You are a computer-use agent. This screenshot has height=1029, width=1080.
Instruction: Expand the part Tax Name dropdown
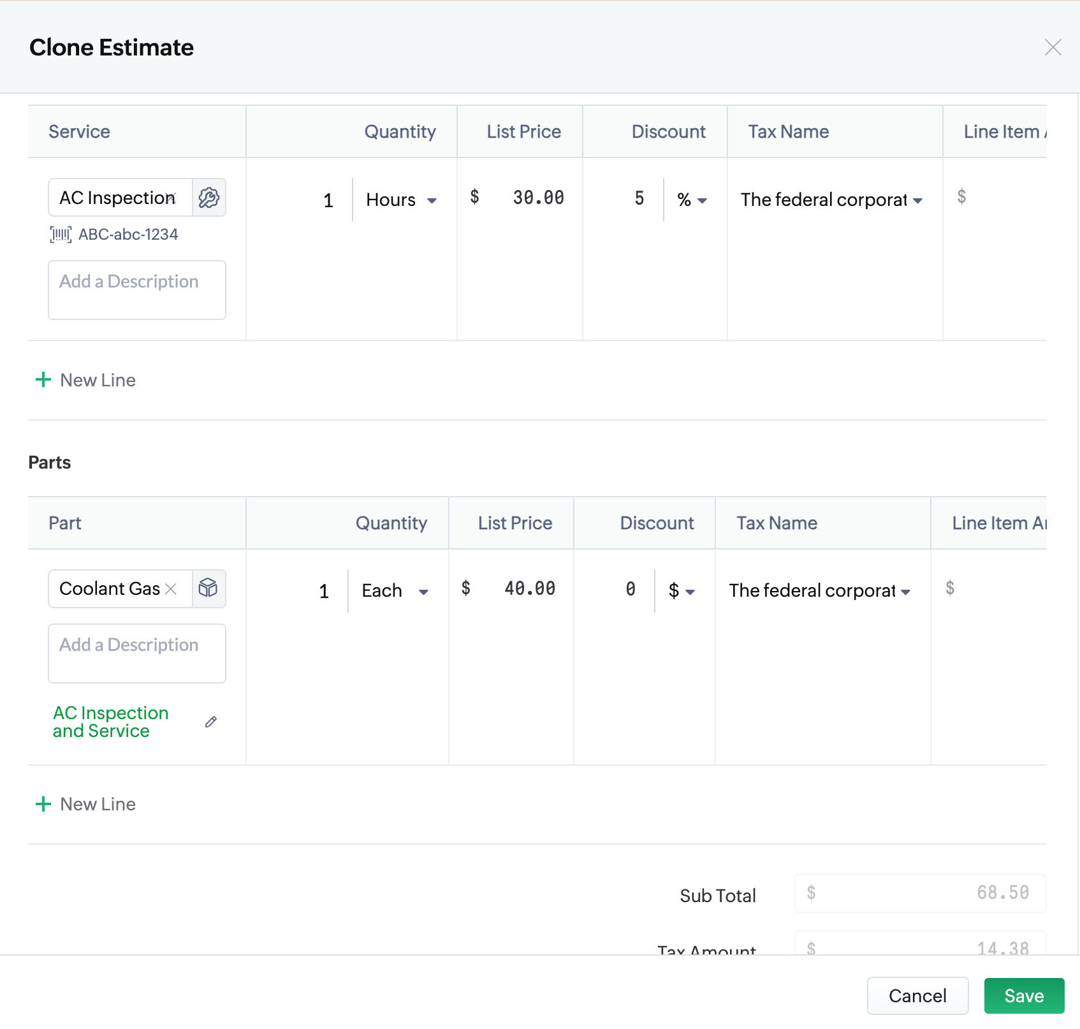coord(820,591)
